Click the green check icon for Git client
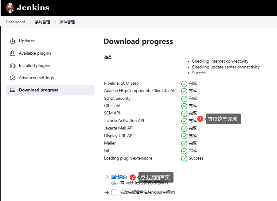The height and width of the screenshot is (201, 277). (184, 106)
